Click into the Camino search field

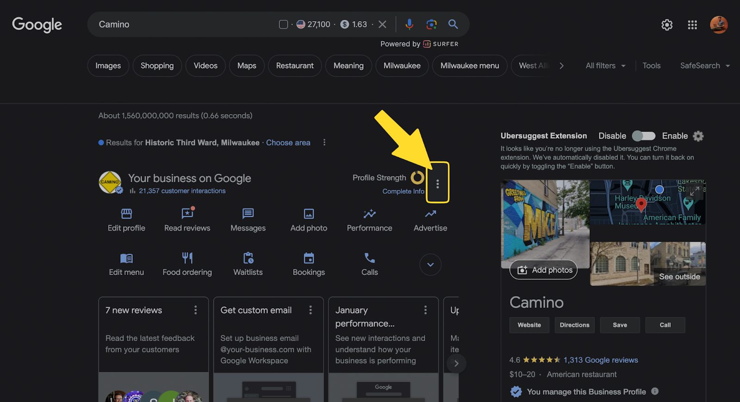pyautogui.click(x=185, y=24)
